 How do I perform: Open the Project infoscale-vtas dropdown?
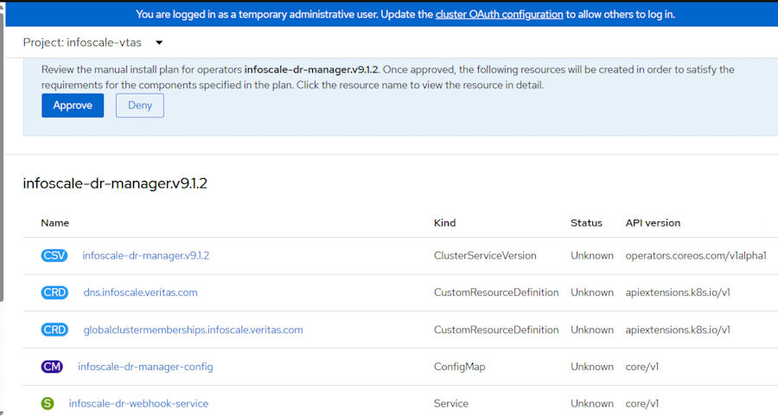tap(92, 42)
